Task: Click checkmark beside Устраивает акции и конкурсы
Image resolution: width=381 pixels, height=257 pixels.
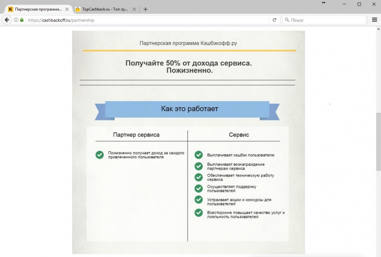Action: [199, 200]
